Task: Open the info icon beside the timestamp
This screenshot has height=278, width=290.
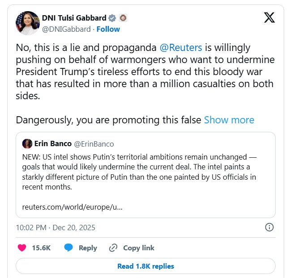Action: [x=269, y=227]
